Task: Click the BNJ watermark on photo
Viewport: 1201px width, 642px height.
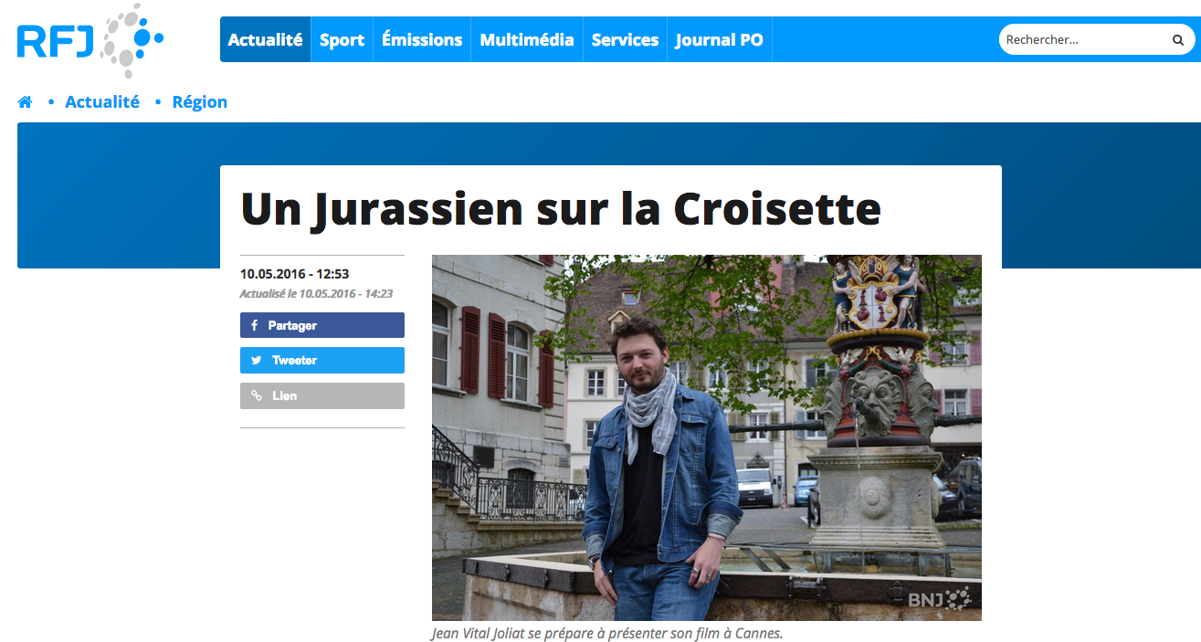Action: click(x=938, y=599)
